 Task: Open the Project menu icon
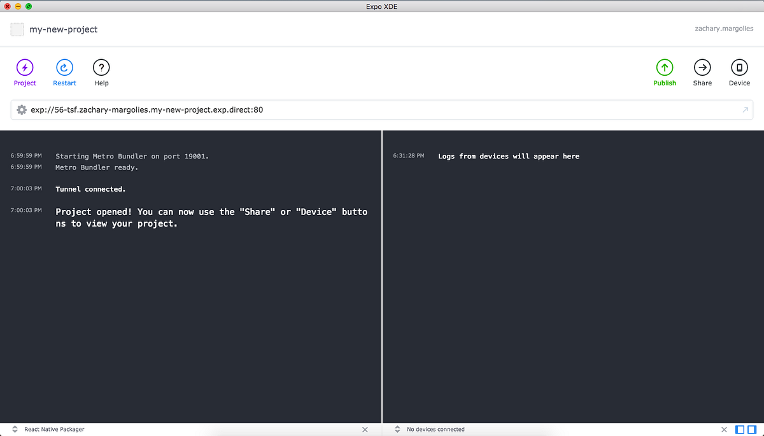pyautogui.click(x=25, y=67)
